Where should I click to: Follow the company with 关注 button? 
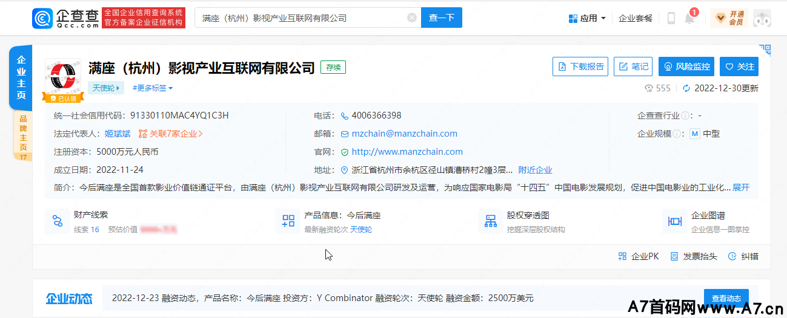coord(740,67)
